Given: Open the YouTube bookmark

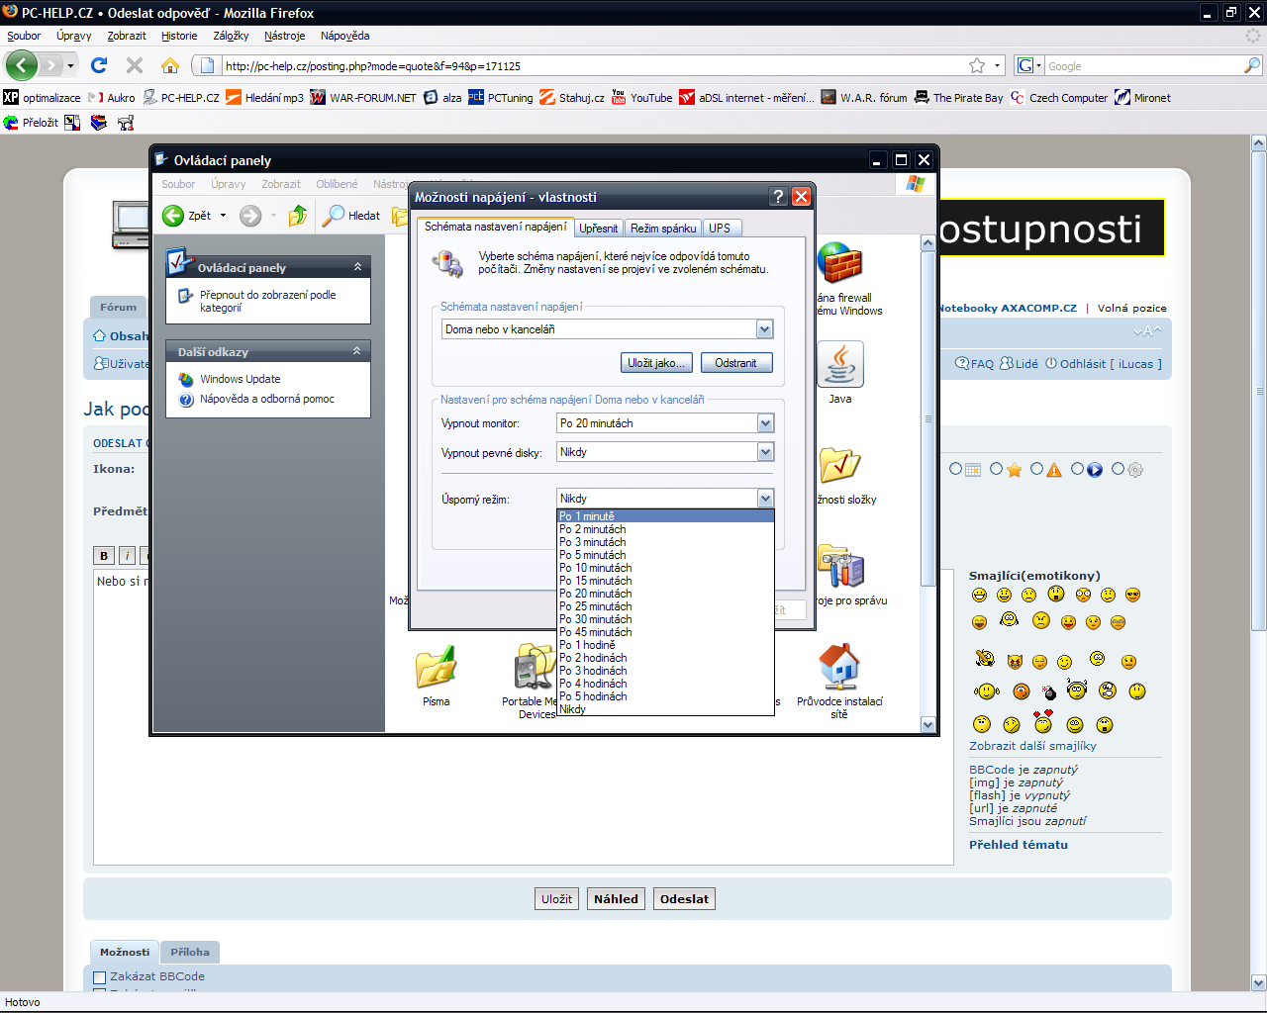Looking at the screenshot, I should pyautogui.click(x=641, y=98).
